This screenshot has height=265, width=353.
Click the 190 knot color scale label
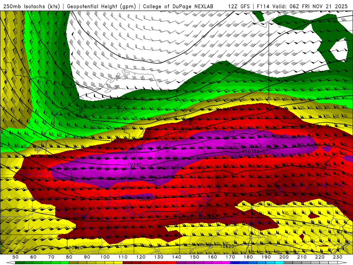click(x=266, y=257)
